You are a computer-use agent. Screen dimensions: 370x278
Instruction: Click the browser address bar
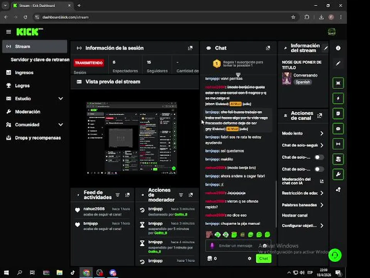tap(165, 17)
